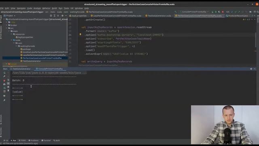Switch to LessPerfectUseCaseConsolePrinterFromKafka.scala tab

(116, 16)
